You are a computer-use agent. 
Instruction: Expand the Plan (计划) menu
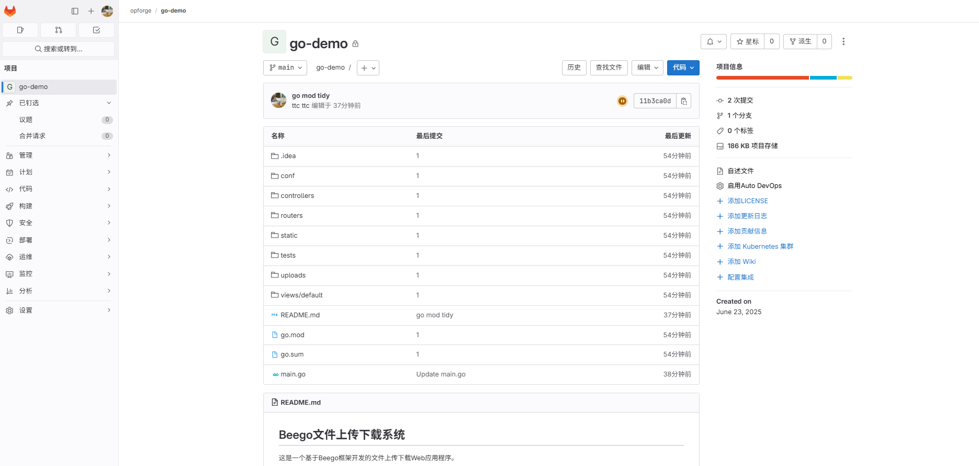(x=59, y=172)
